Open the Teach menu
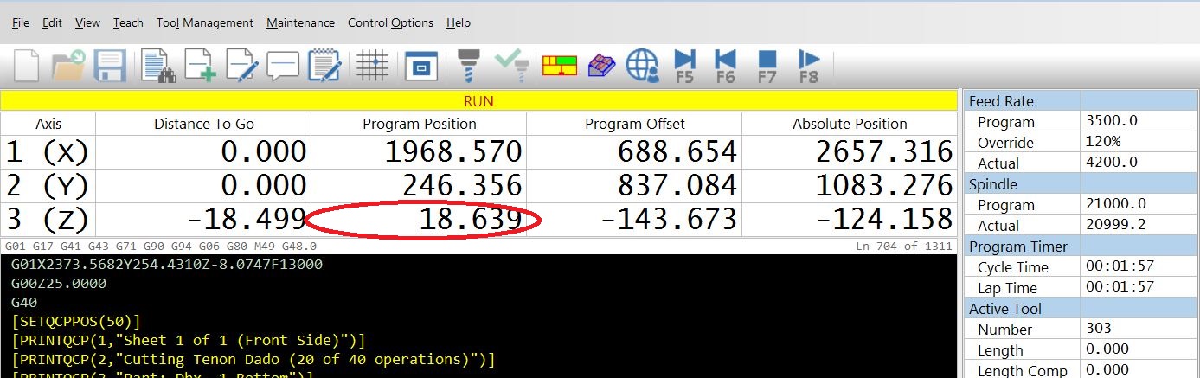The height and width of the screenshot is (378, 1200). click(x=128, y=23)
